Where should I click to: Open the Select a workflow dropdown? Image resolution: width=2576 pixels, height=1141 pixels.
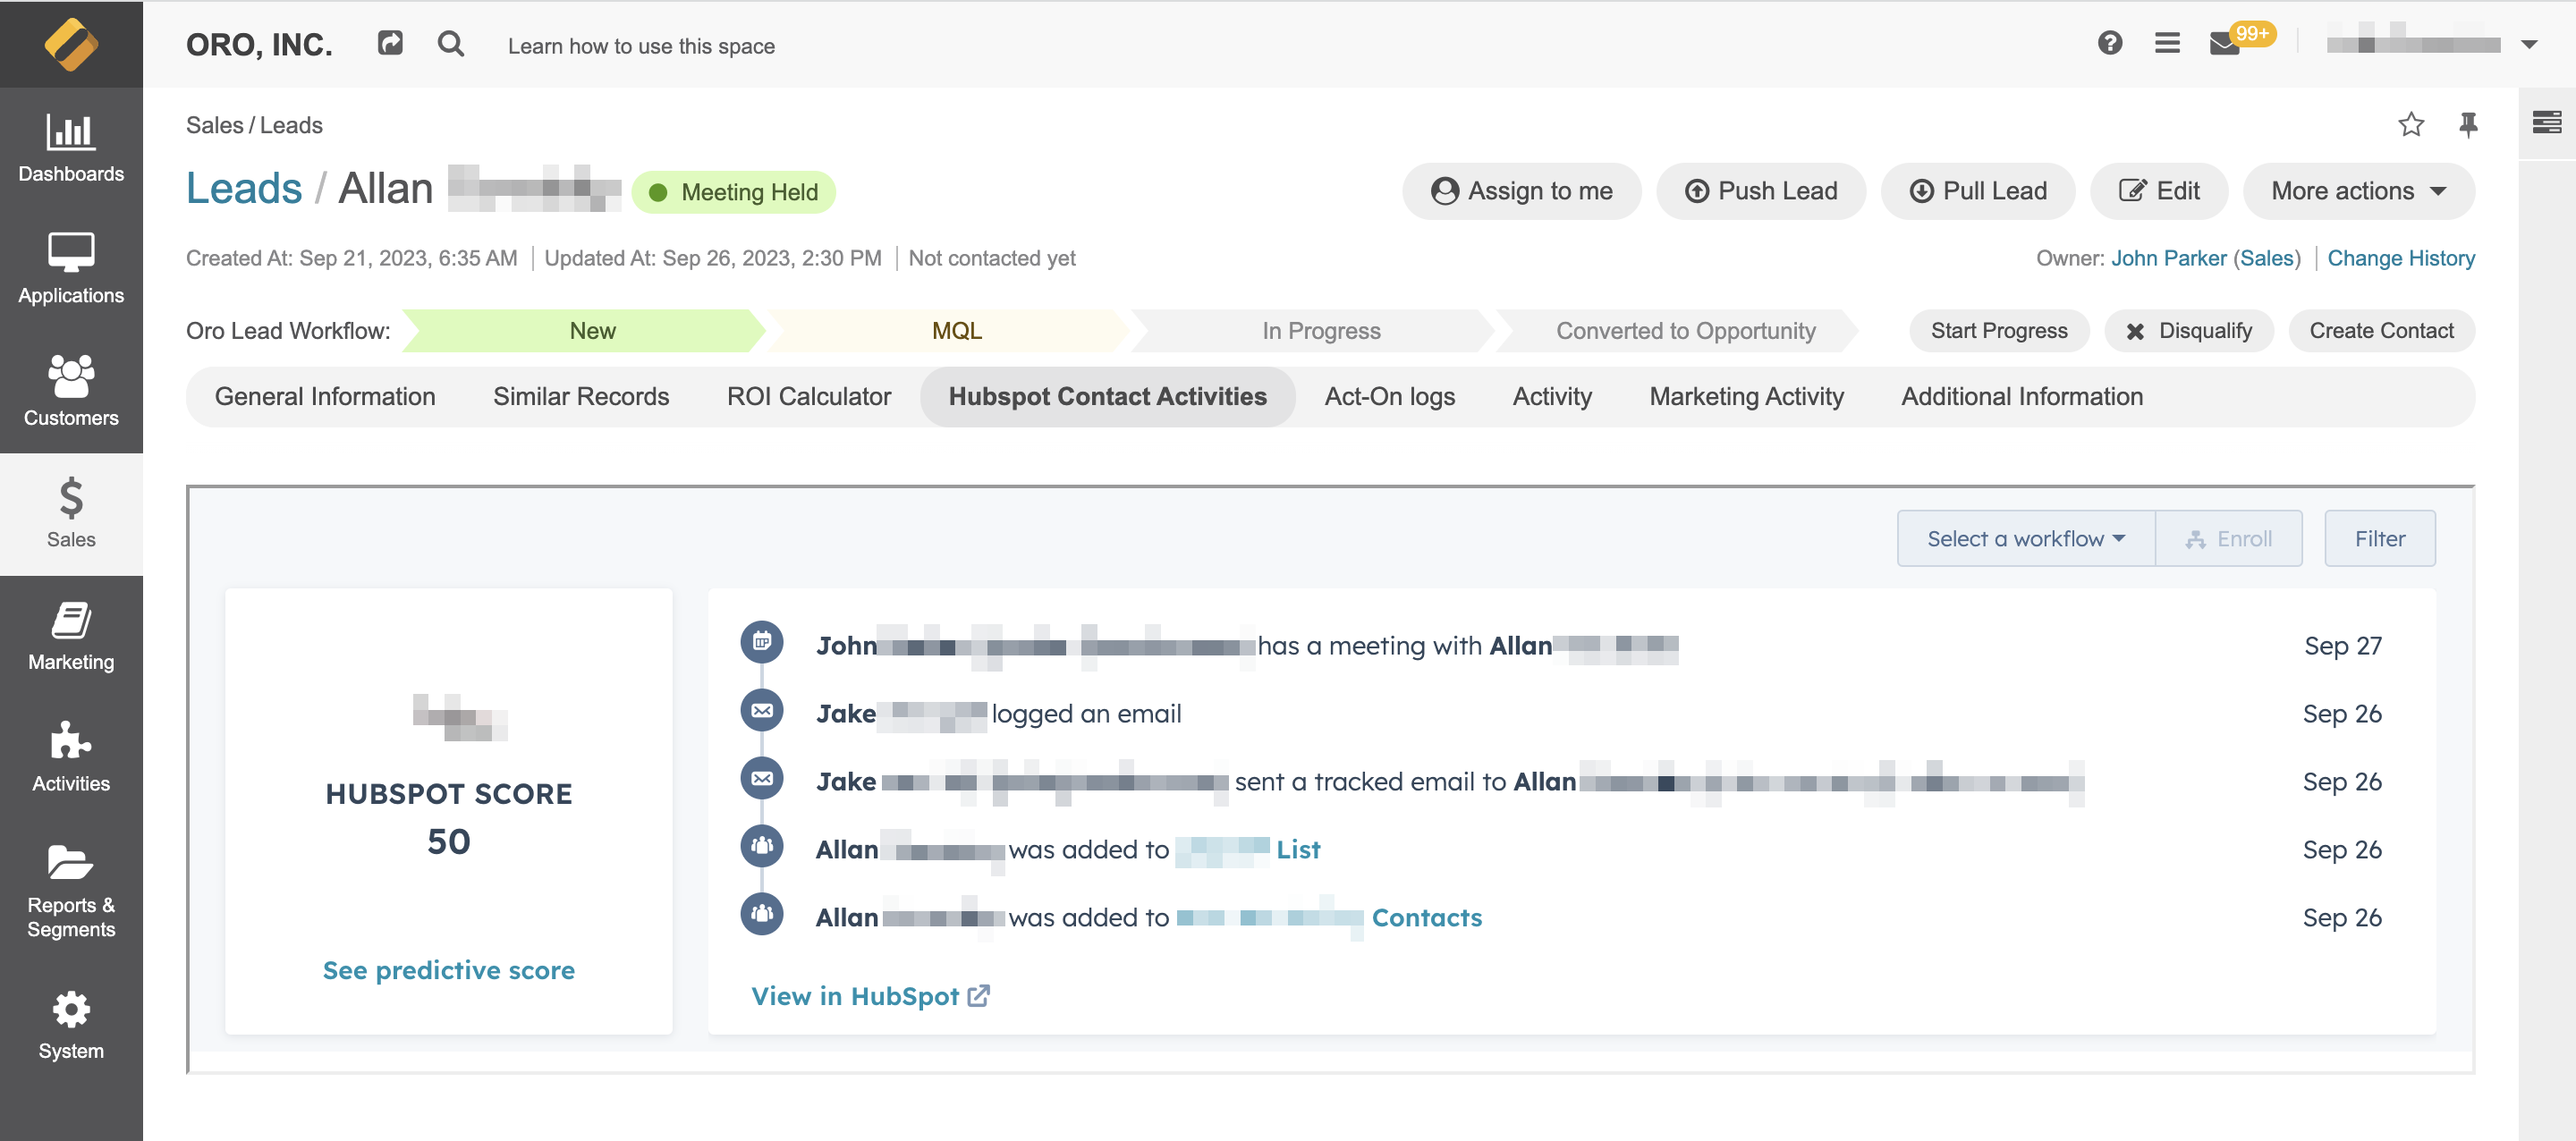click(2025, 539)
